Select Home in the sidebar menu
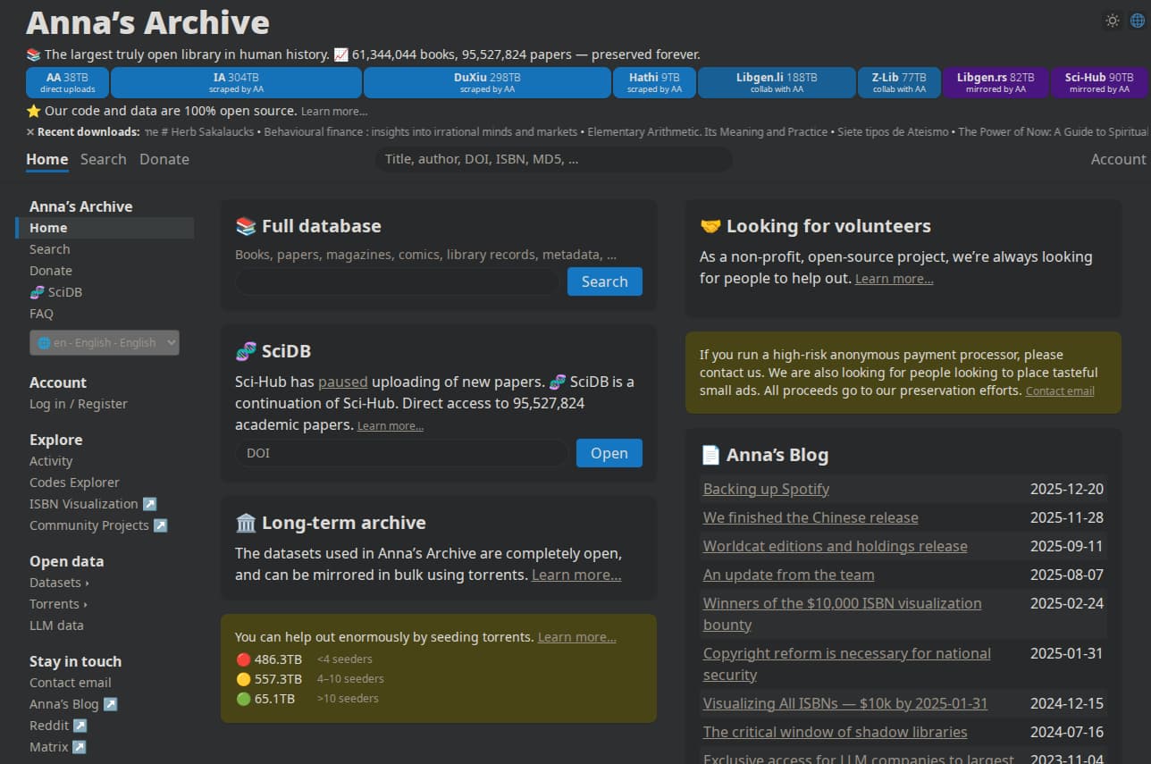The image size is (1151, 764). 105,228
